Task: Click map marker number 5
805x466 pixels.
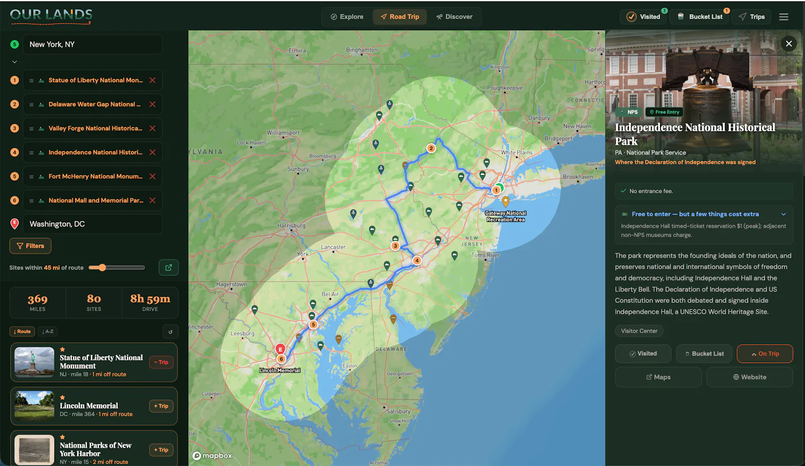Action: [313, 325]
